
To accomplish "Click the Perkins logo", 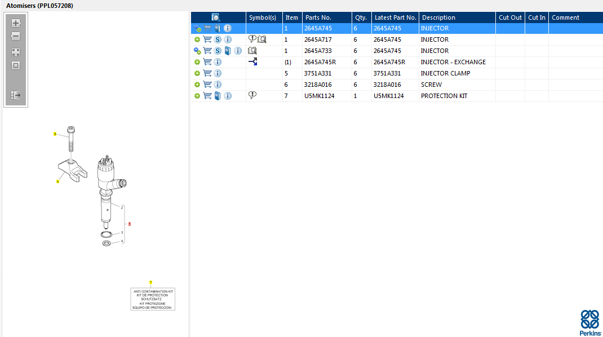I will [x=590, y=323].
